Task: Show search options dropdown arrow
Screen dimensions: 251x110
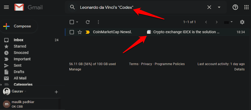Action: pyautogui.click(x=219, y=7)
